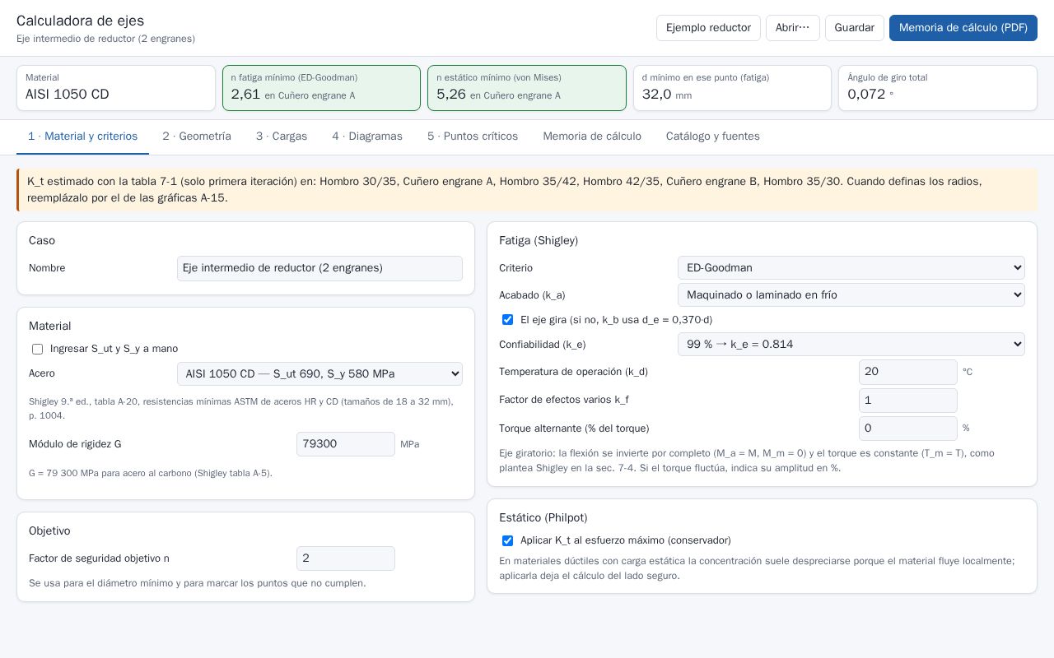Image resolution: width=1054 pixels, height=658 pixels.
Task: Click the Temperatura de operación field
Action: point(908,372)
